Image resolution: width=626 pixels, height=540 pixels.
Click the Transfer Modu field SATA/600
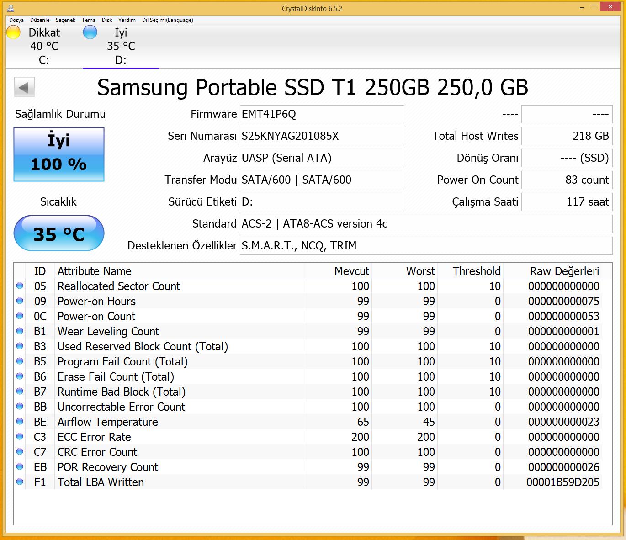coord(322,180)
